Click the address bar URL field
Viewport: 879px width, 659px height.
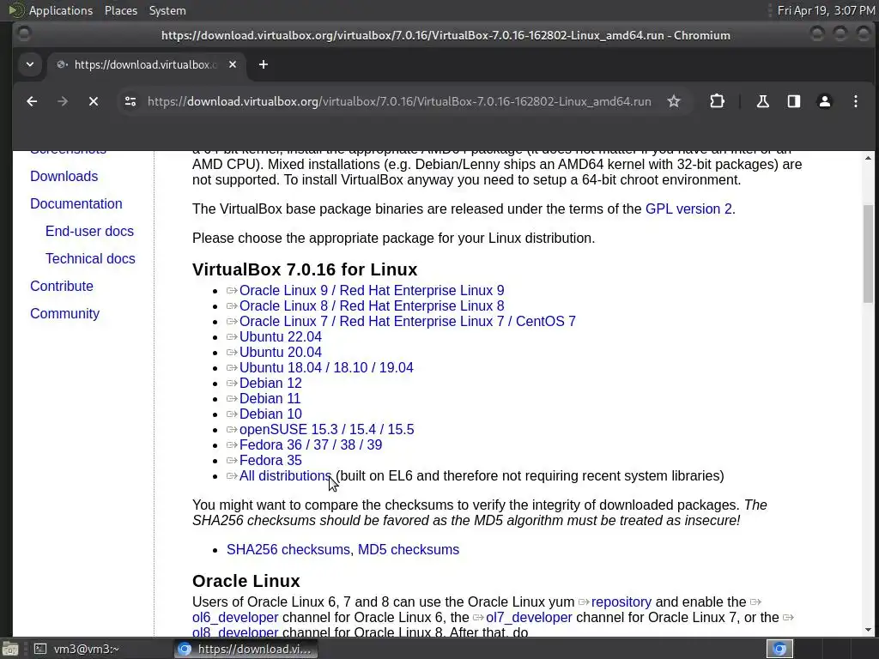pos(399,101)
